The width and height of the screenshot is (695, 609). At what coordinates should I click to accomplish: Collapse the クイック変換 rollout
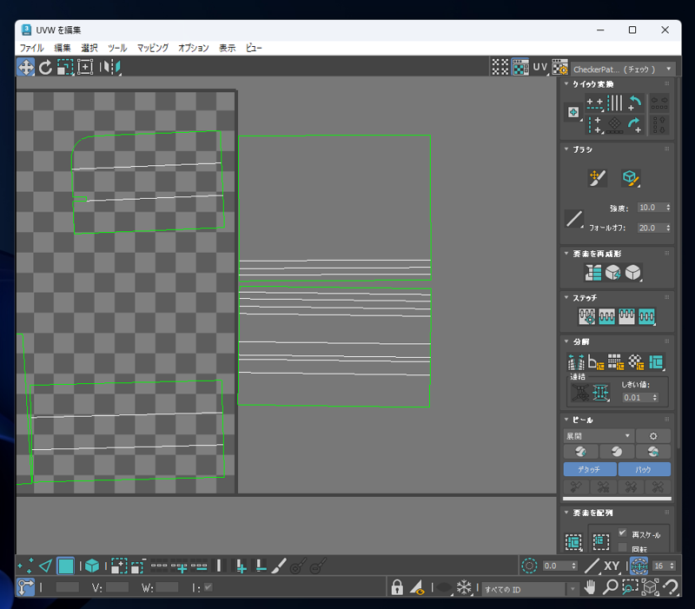coord(566,83)
